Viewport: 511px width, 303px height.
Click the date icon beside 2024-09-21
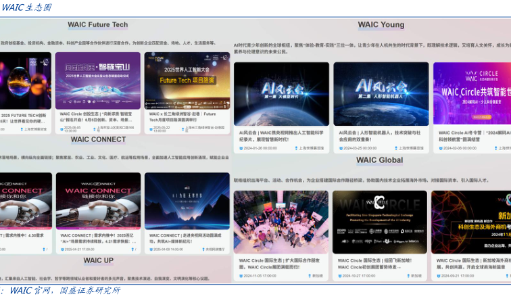coord(439,276)
